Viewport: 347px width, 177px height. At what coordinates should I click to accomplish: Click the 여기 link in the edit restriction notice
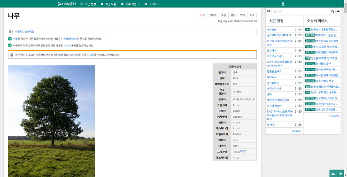pos(92,55)
